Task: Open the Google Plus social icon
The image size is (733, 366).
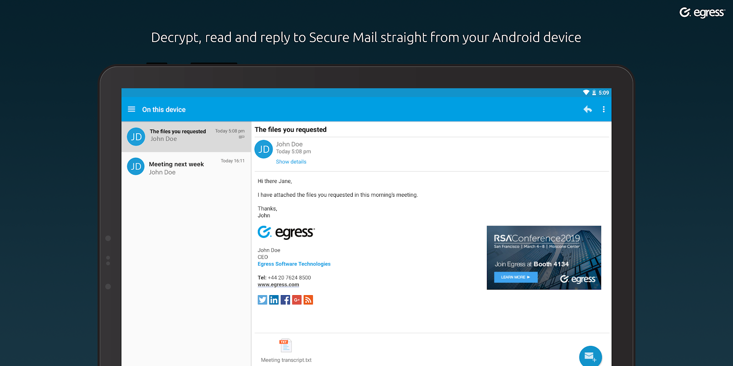Action: pos(297,300)
